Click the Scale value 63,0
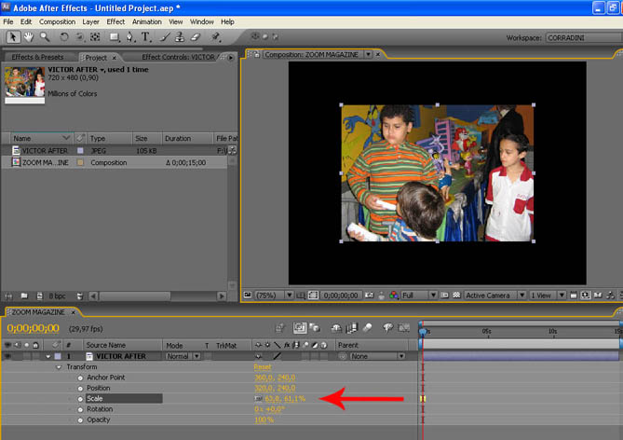The image size is (623, 440). (x=273, y=399)
